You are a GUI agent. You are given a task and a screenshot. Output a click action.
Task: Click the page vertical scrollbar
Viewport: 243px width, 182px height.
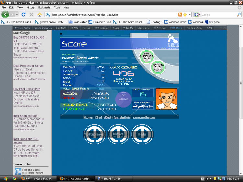point(241,83)
